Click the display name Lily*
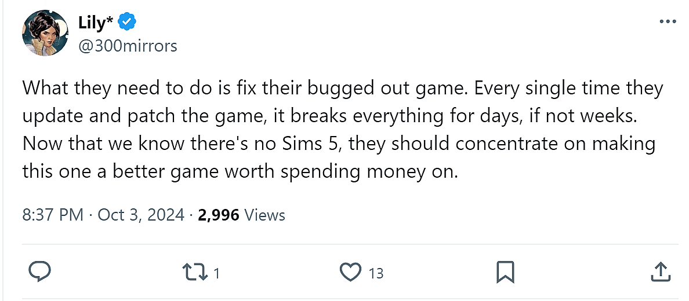The image size is (689, 301). tap(96, 23)
